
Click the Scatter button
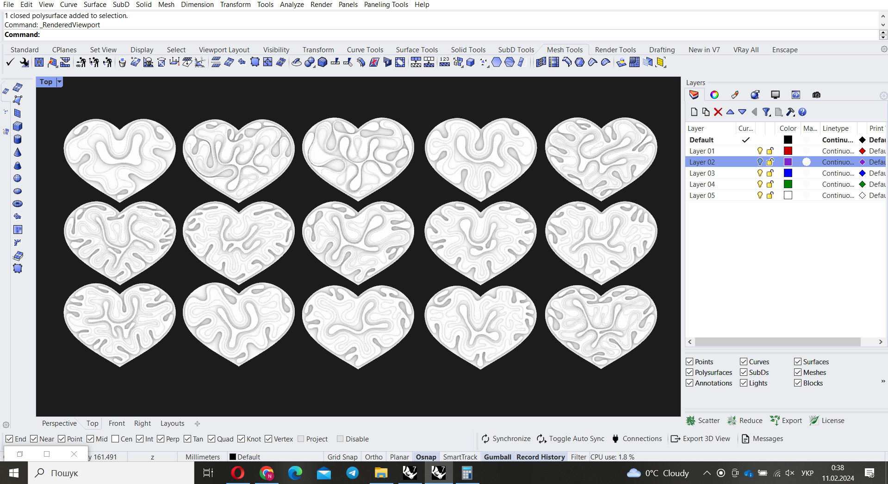[x=703, y=420]
